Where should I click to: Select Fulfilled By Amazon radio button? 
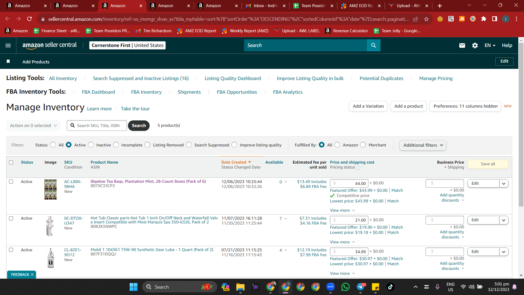tap(337, 145)
